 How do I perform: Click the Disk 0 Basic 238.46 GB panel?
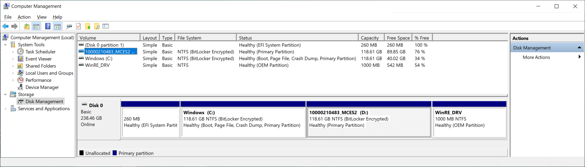coord(99,119)
